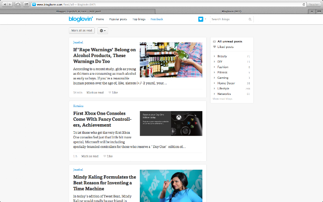Mark the Xbox One post as read
323x202 pixels.
(x=90, y=156)
